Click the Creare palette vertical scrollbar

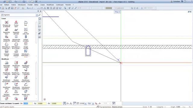[x=36, y=33]
